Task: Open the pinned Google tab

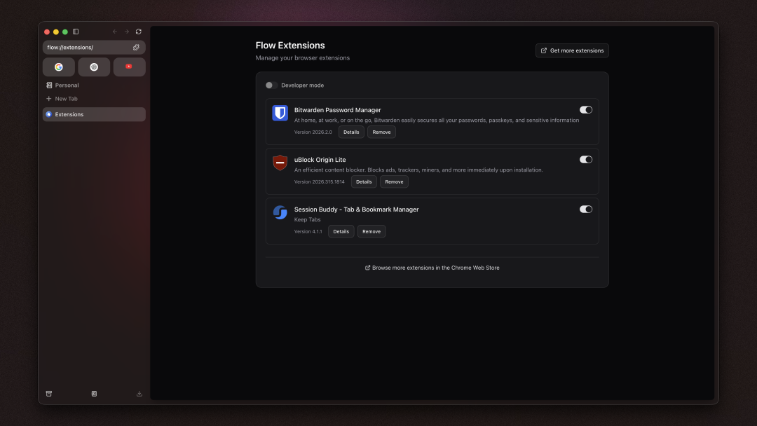Action: pos(59,67)
